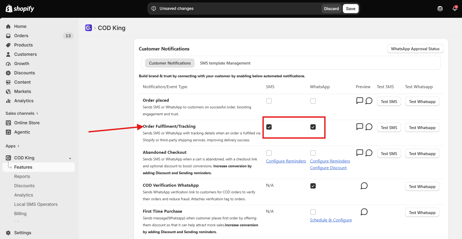Enable WhatsApp for First Time Purchase

pyautogui.click(x=313, y=212)
